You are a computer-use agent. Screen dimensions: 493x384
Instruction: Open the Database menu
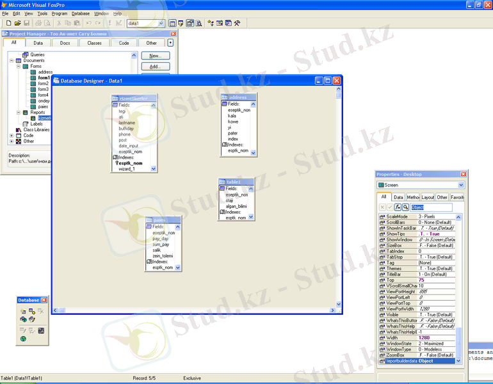point(81,13)
